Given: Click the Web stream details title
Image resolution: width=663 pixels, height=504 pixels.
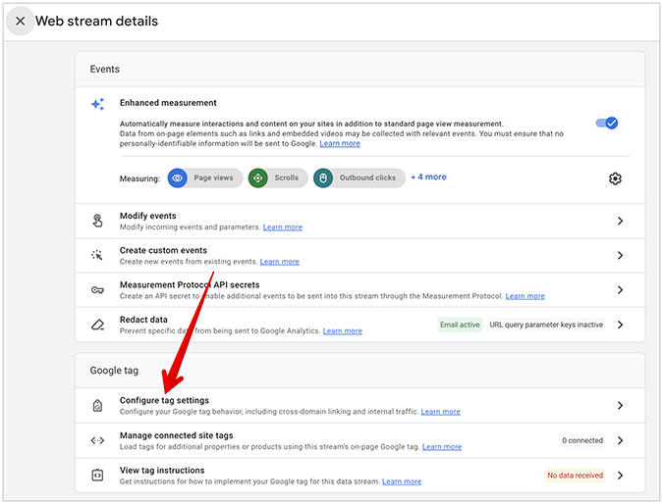Looking at the screenshot, I should tap(97, 21).
